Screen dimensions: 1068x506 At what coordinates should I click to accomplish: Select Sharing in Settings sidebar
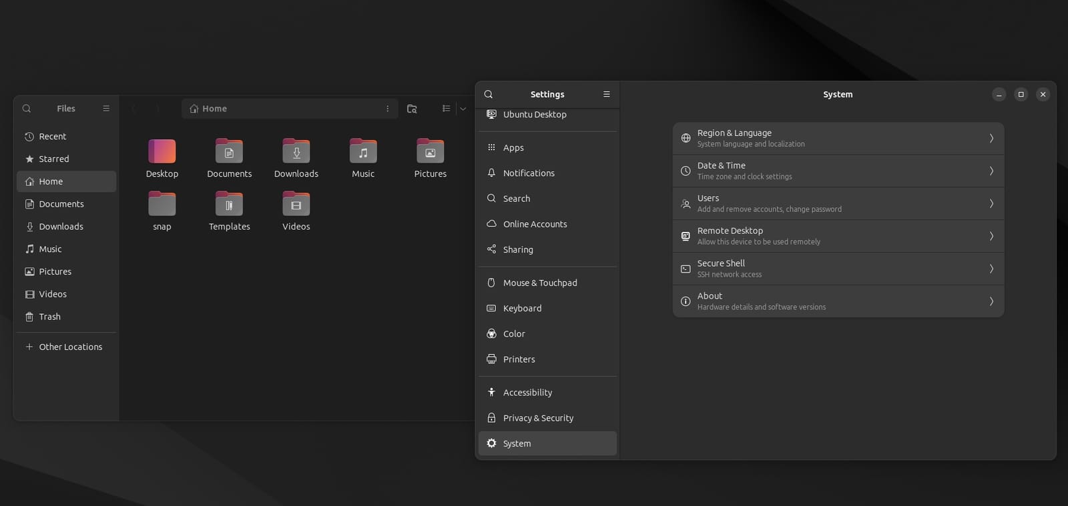tap(547, 249)
